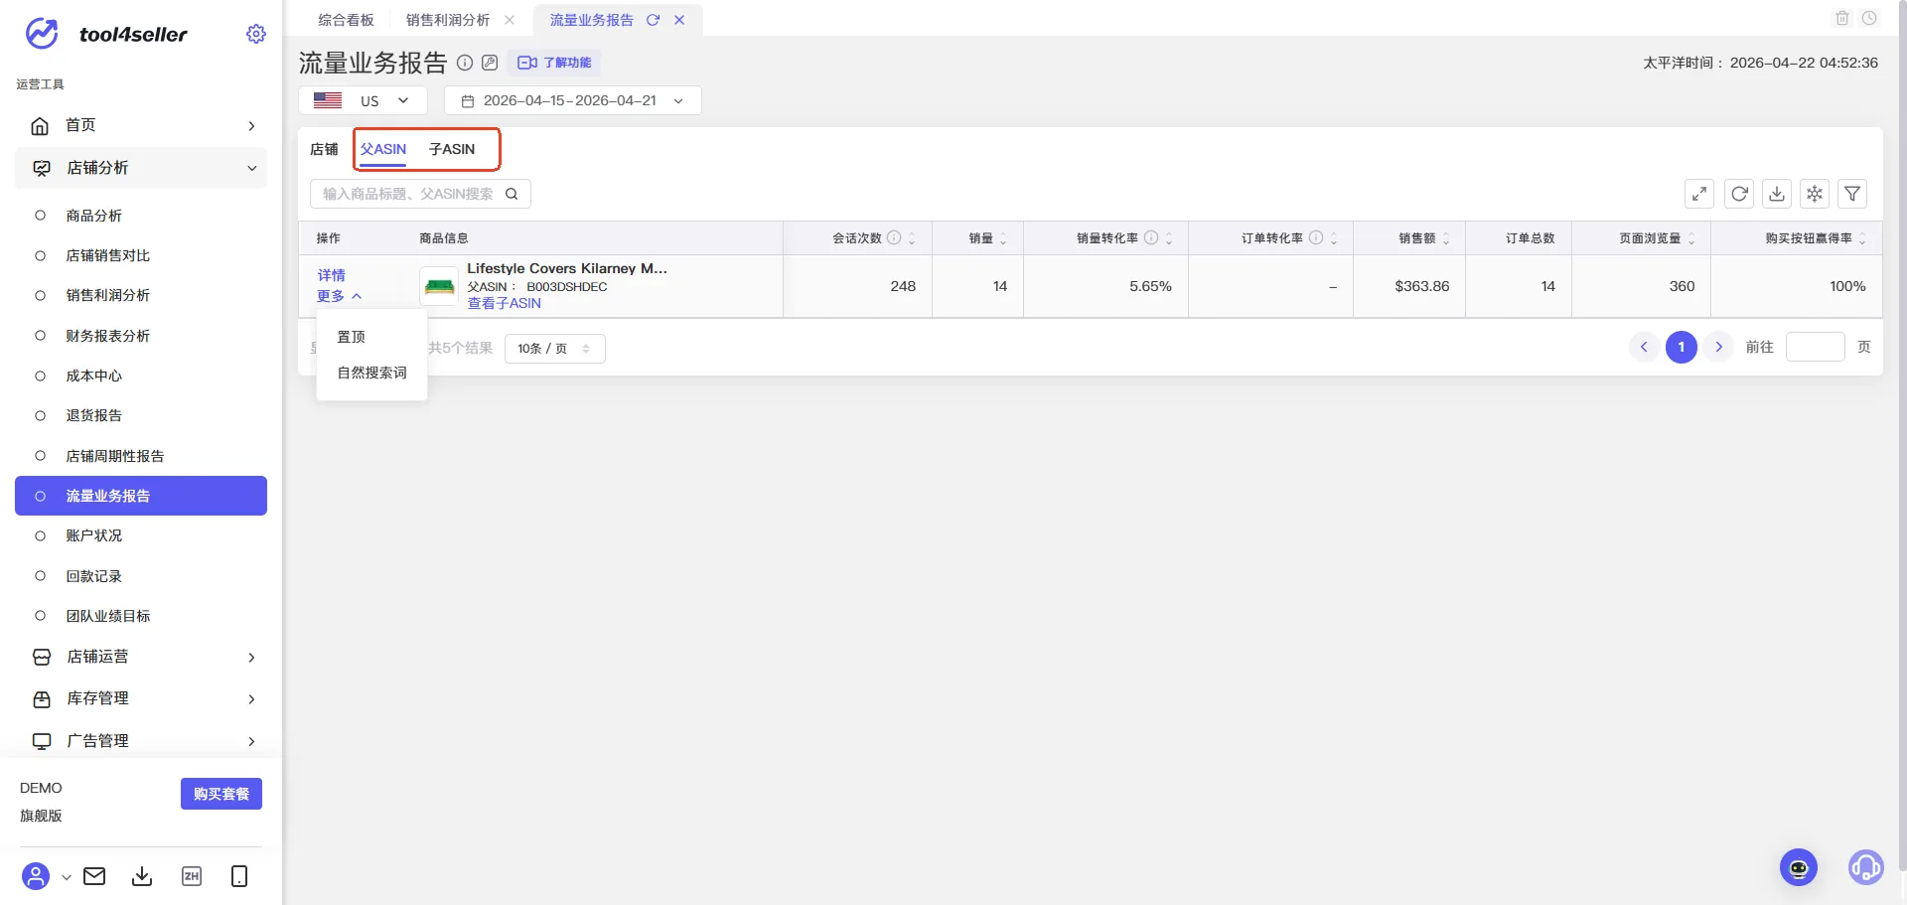Go to previous page arrow
Viewport: 1907px width, 905px height.
click(x=1644, y=347)
